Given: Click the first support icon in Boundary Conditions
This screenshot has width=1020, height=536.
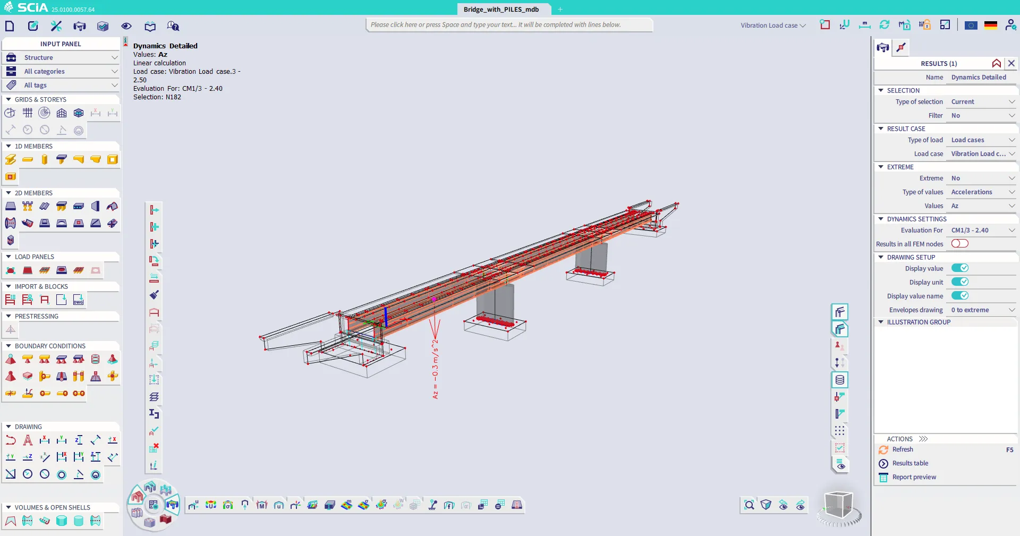Looking at the screenshot, I should (x=11, y=360).
